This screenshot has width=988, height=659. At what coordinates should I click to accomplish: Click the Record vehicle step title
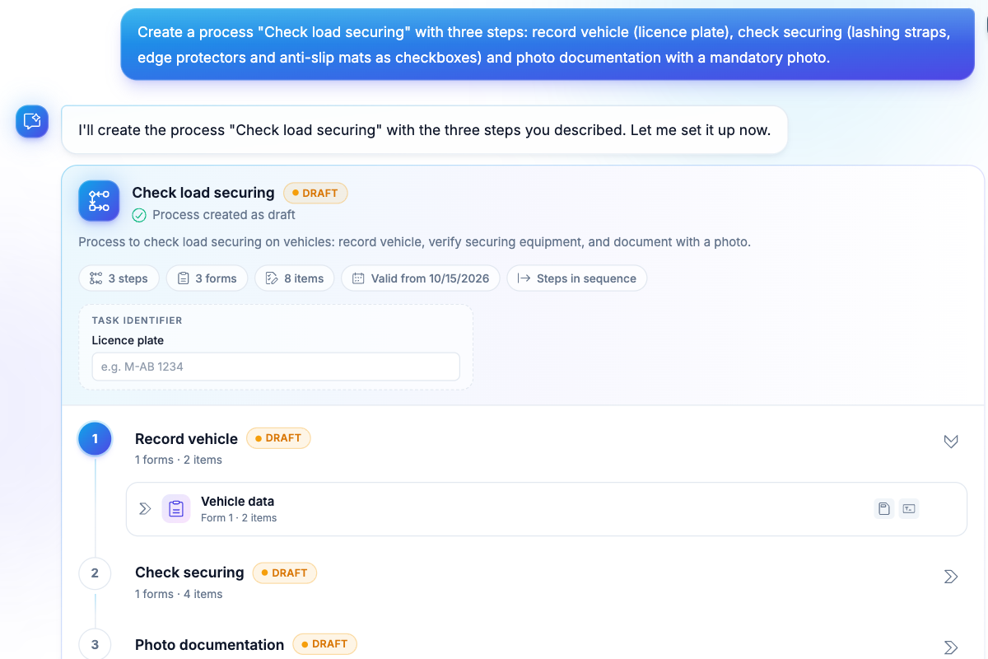pos(186,439)
